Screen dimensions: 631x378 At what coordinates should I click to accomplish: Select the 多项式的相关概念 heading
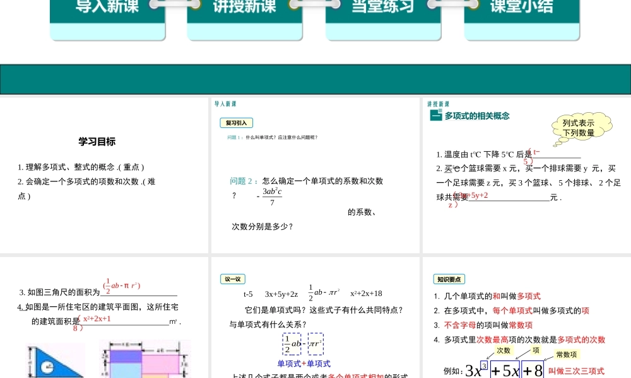[477, 116]
